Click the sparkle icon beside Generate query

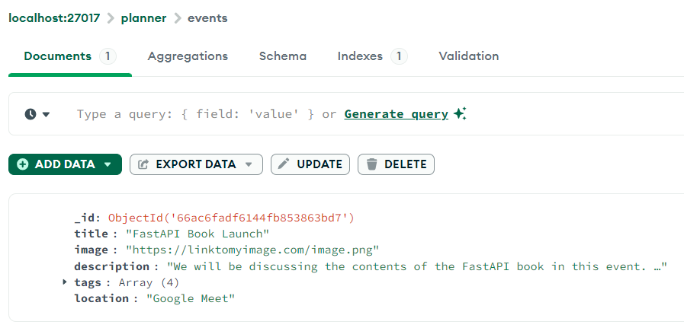click(x=459, y=114)
